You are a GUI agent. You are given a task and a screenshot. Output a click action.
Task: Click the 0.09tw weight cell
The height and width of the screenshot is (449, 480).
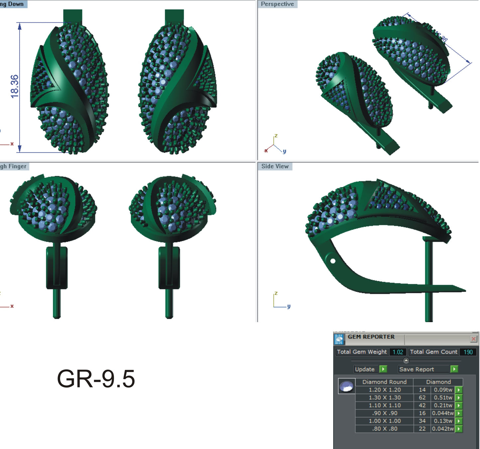[443, 390]
